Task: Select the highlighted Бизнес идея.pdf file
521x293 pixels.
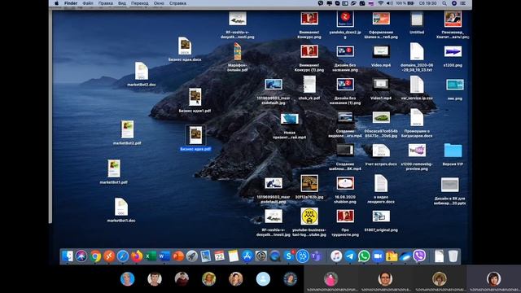Action: [195, 138]
